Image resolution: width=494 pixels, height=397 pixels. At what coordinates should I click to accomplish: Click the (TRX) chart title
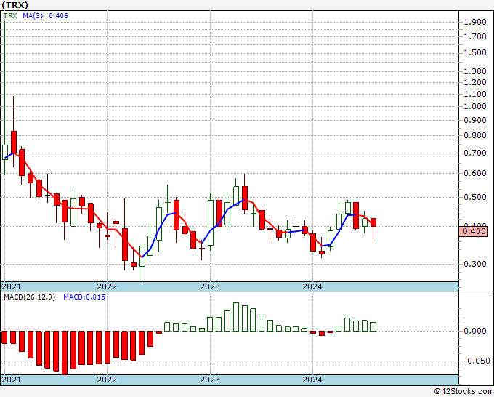[x=15, y=5]
